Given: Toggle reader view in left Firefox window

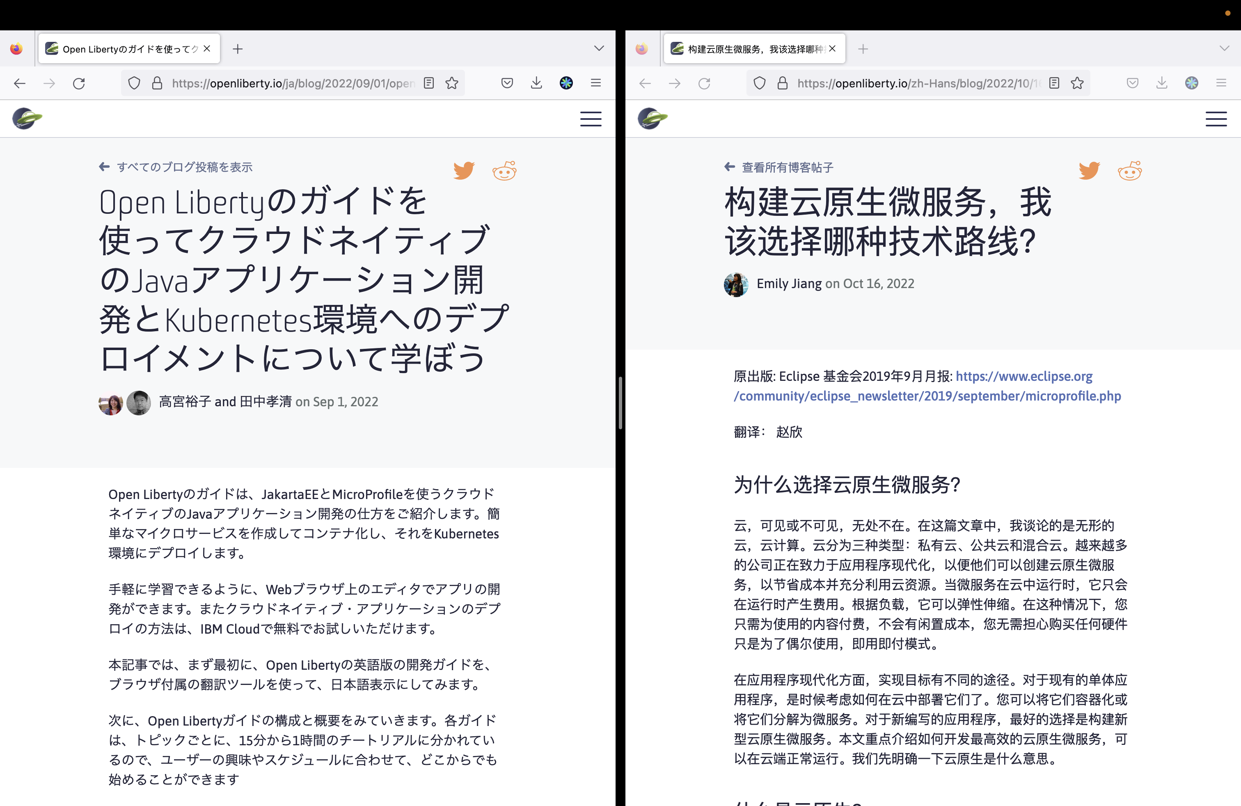Looking at the screenshot, I should (x=428, y=83).
